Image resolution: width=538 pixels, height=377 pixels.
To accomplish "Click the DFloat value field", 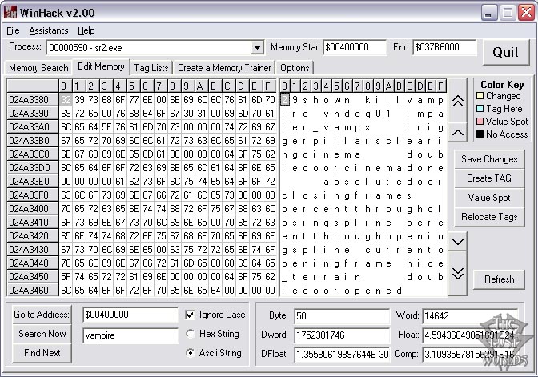I will pos(342,354).
